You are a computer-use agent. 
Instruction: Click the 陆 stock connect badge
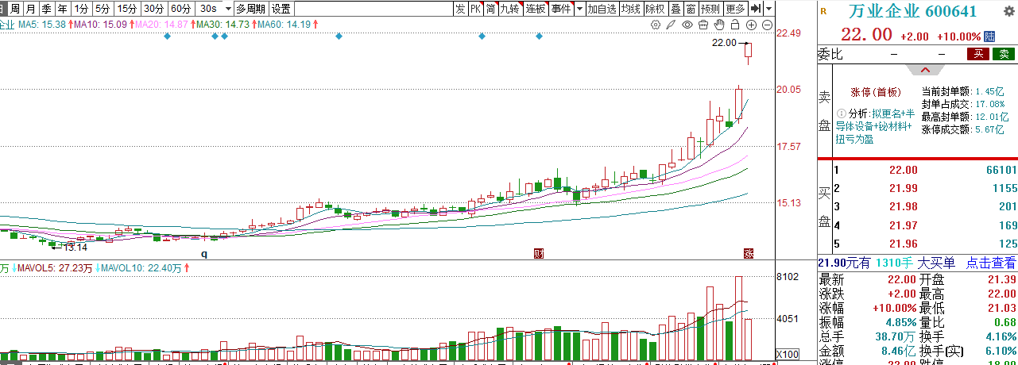(x=989, y=36)
